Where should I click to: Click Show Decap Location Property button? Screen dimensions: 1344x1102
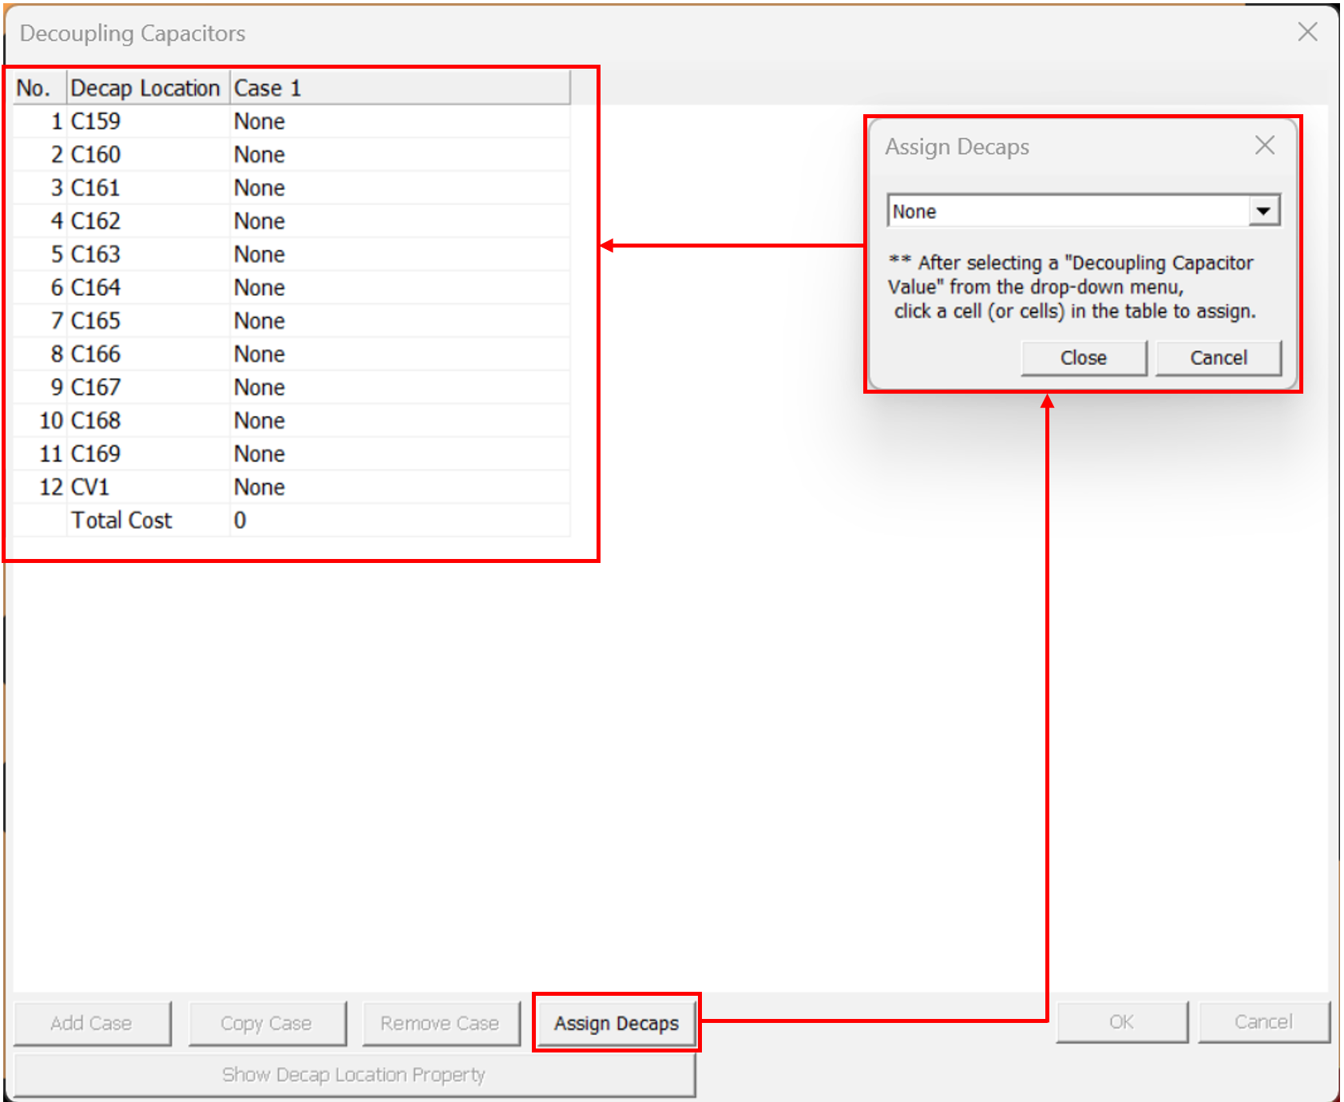[x=354, y=1075]
